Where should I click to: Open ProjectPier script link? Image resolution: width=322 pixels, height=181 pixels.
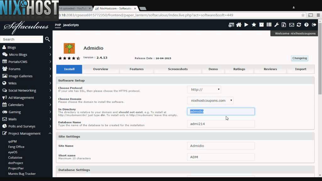pos(16,168)
